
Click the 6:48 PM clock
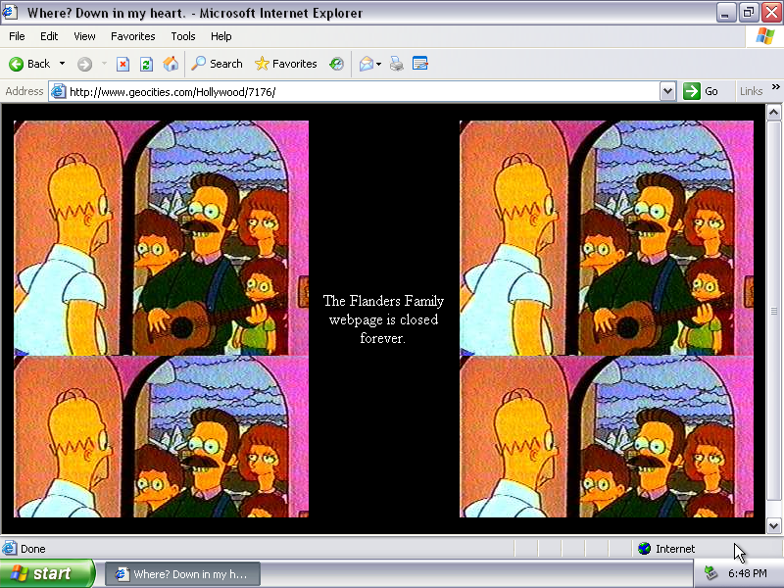tap(748, 573)
